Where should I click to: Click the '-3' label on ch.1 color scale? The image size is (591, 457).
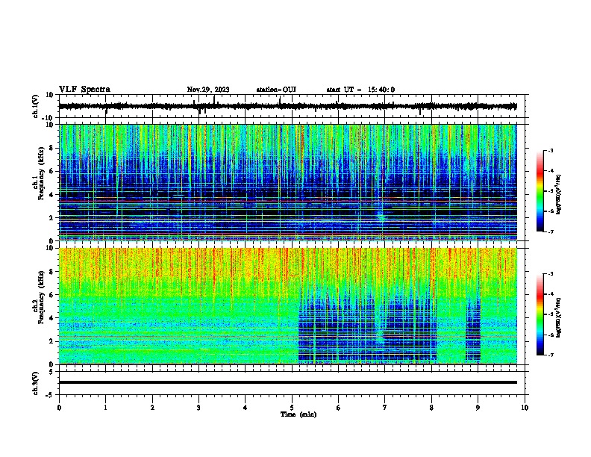point(550,150)
